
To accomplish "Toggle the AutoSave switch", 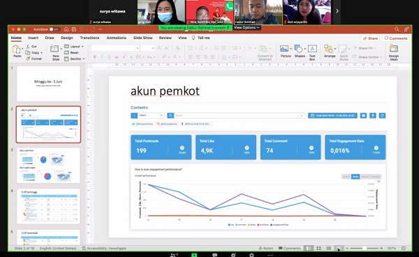I will tap(54, 29).
